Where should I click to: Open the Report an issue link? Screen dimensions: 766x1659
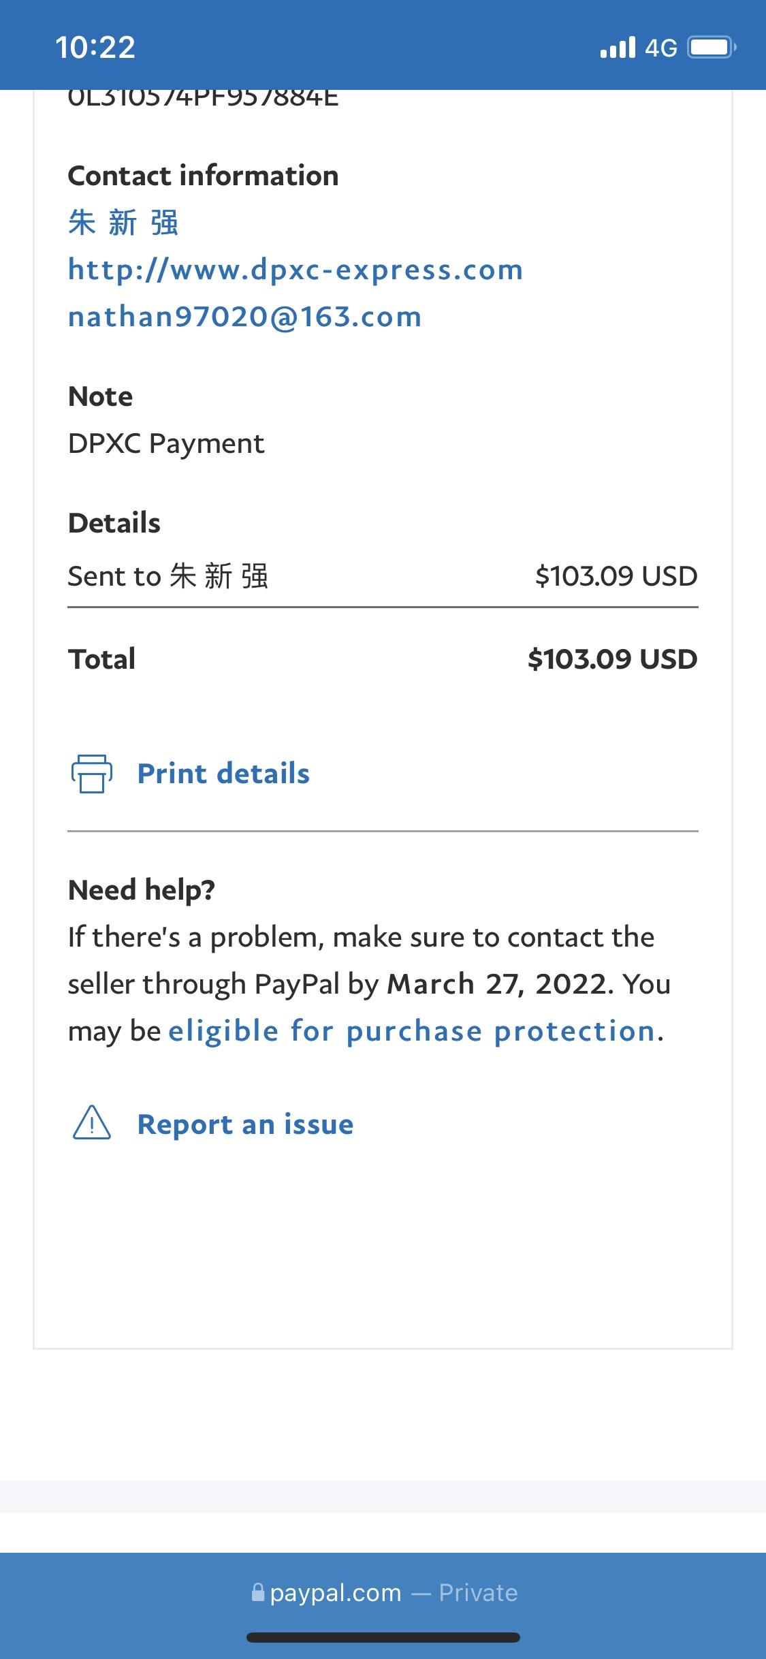click(x=245, y=1124)
